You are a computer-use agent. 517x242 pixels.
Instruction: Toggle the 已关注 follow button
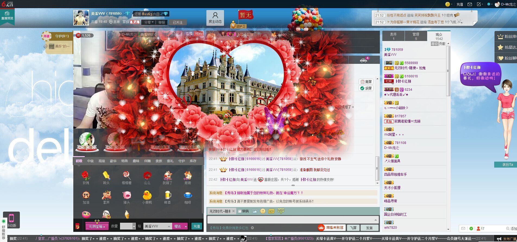point(178,22)
